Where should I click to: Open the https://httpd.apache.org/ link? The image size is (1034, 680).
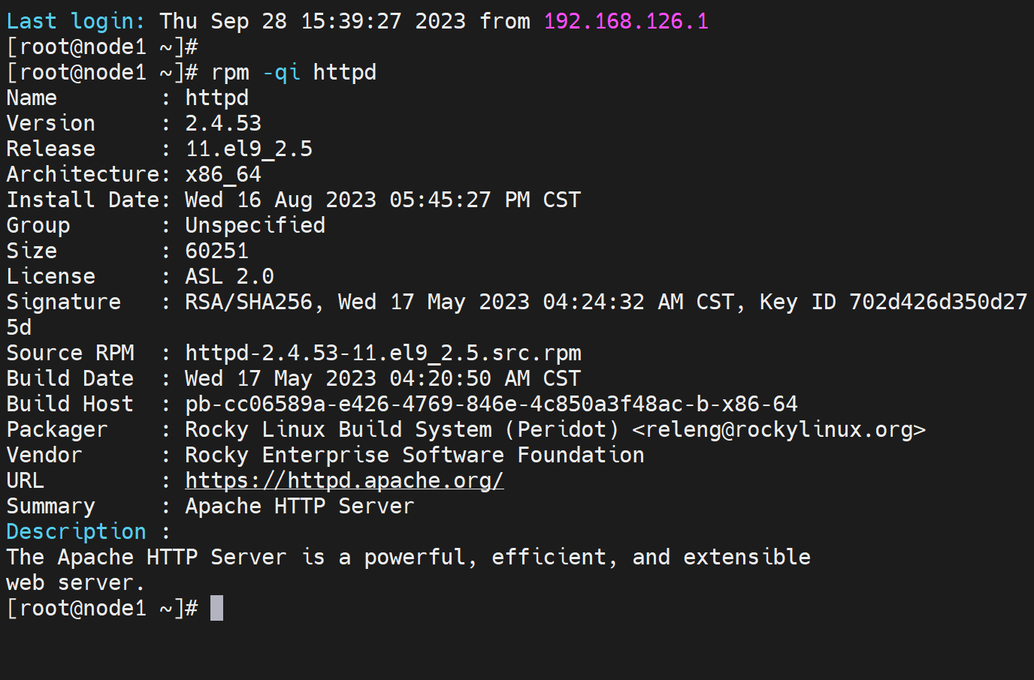coord(344,480)
